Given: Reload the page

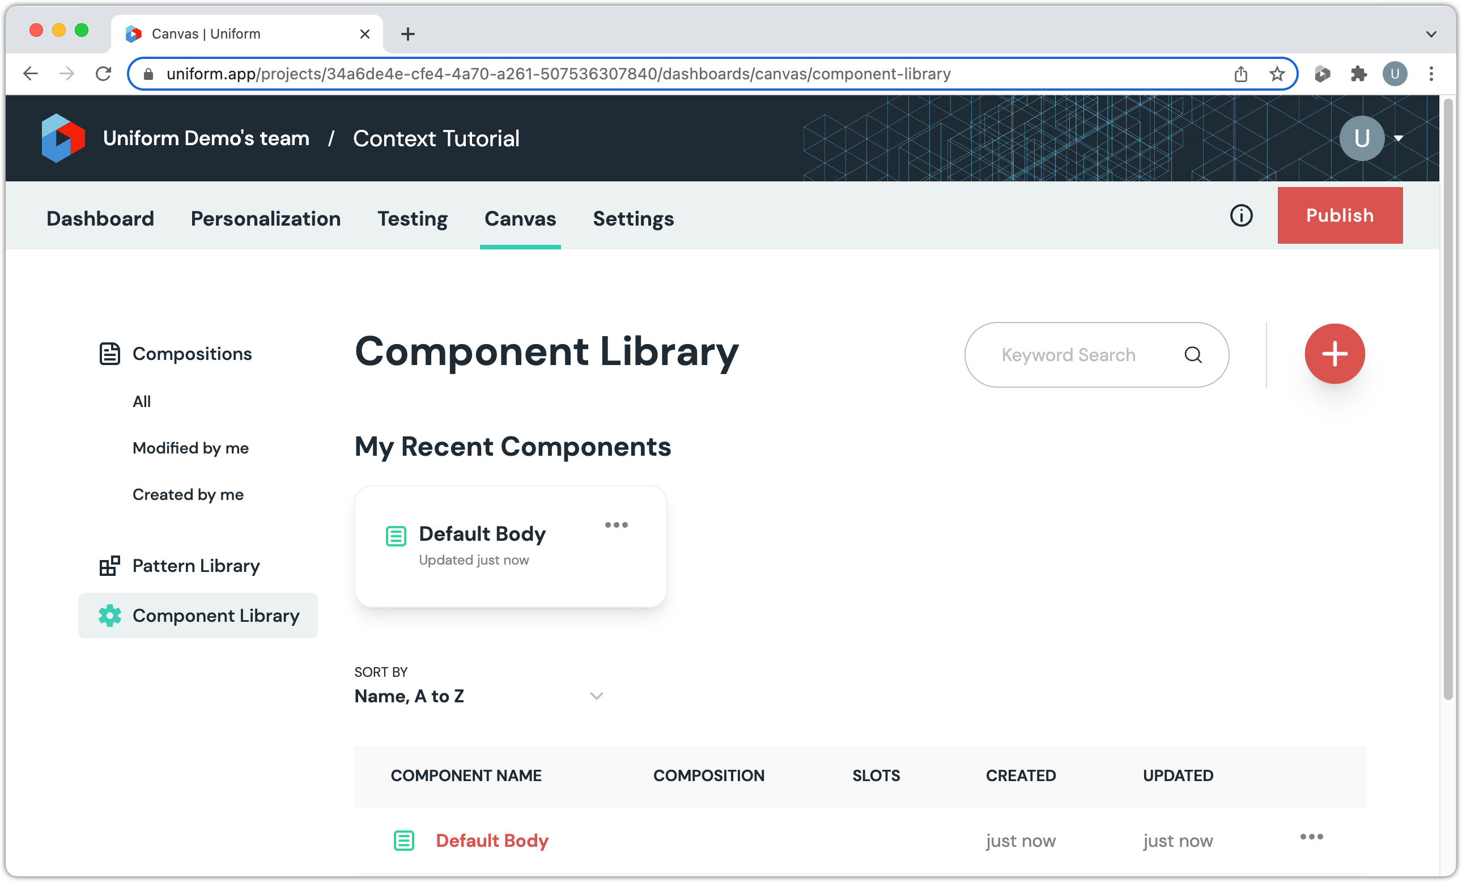Looking at the screenshot, I should 103,74.
